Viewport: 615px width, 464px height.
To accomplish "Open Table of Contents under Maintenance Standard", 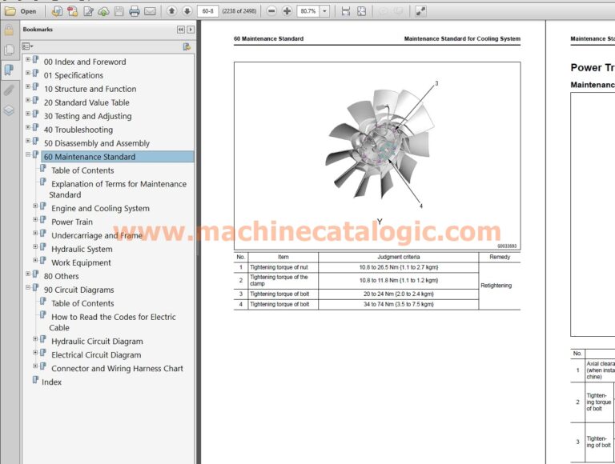I will 82,170.
